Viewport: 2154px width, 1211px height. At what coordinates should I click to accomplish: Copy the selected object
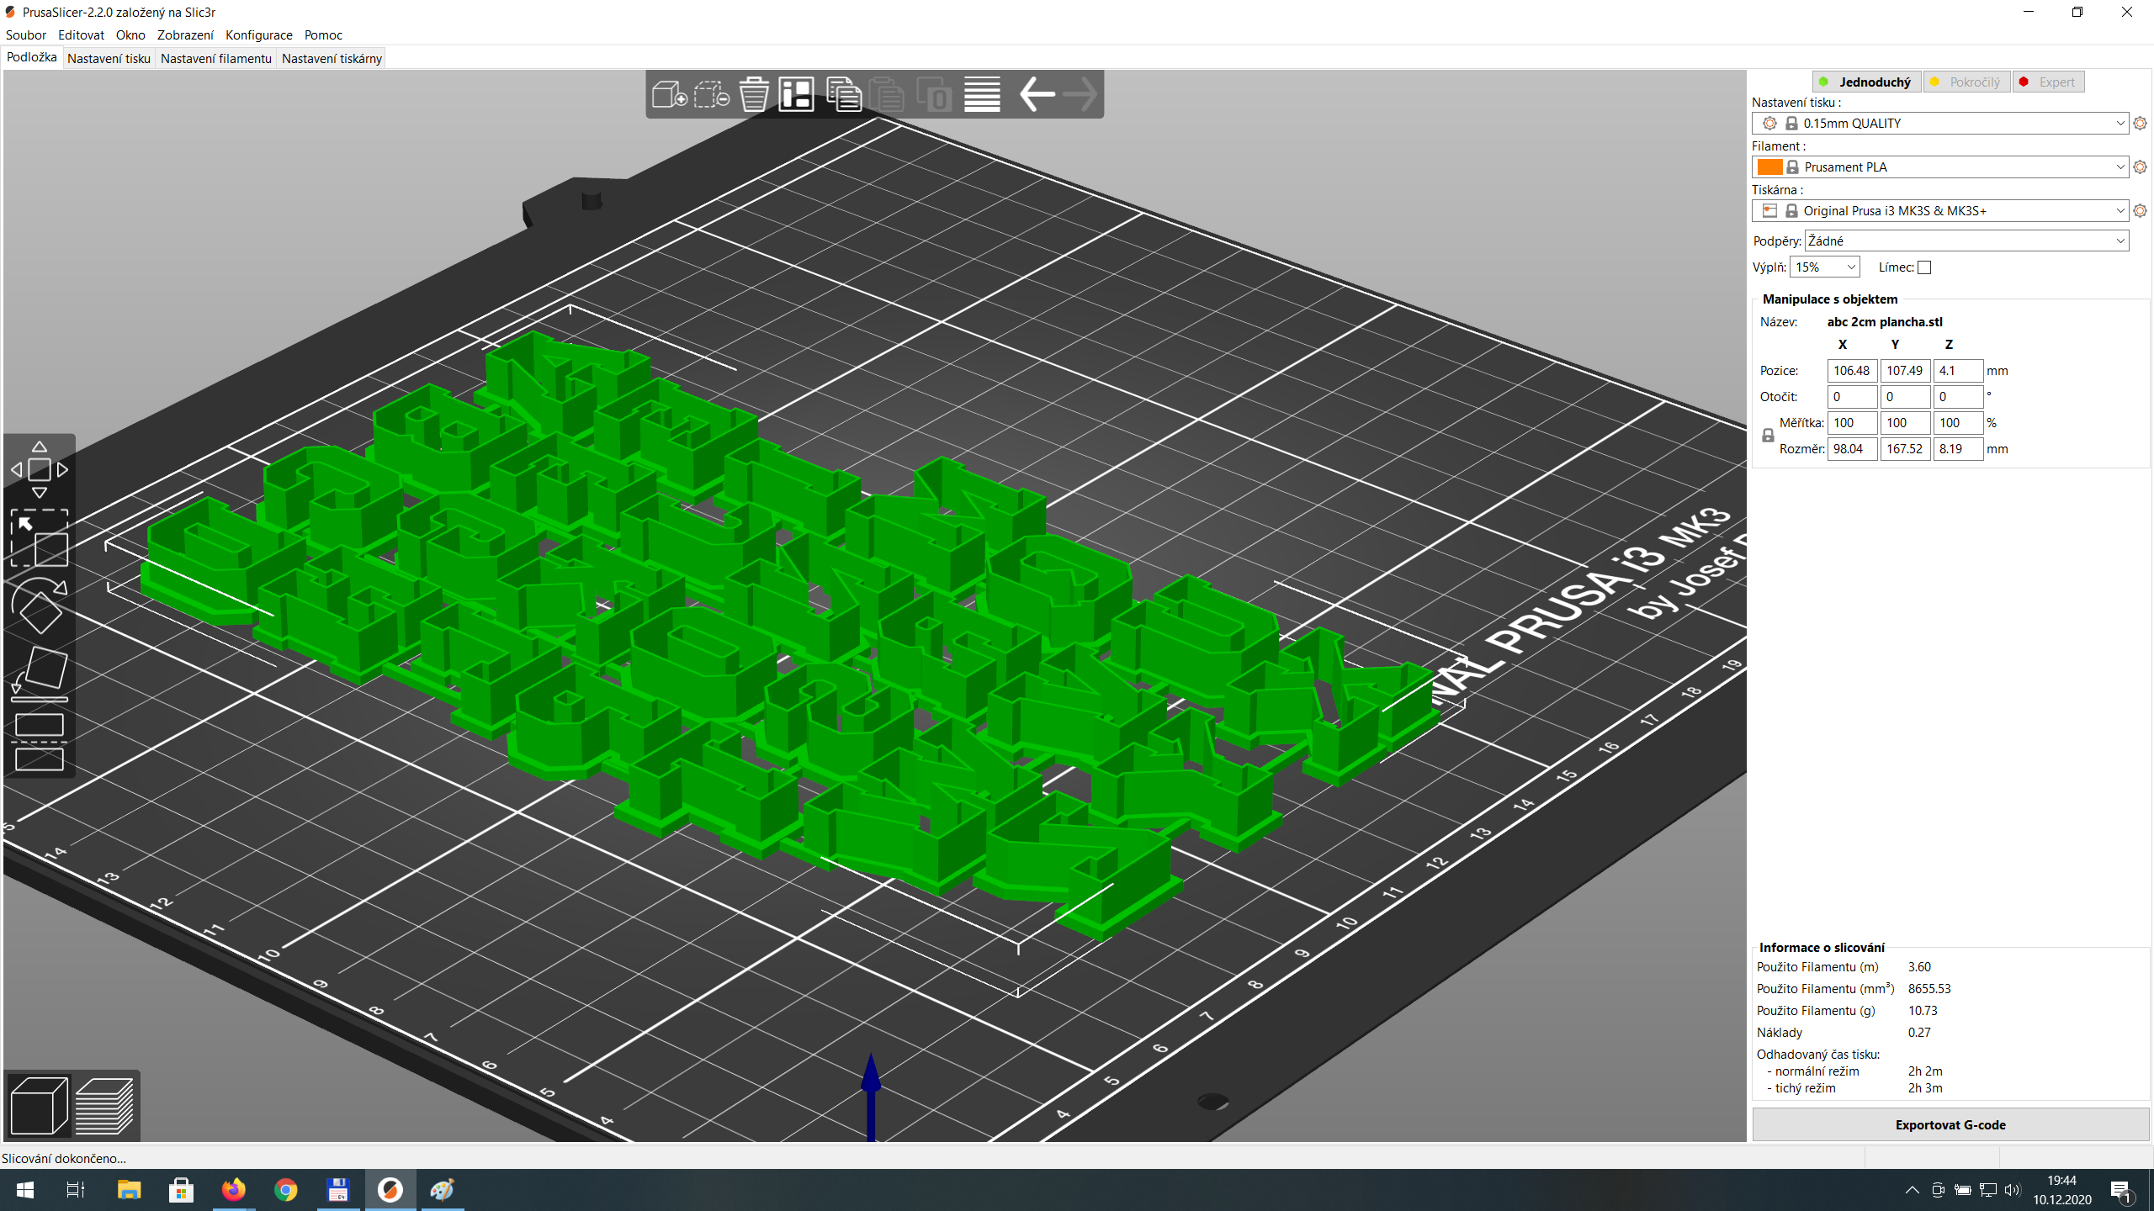[x=844, y=94]
